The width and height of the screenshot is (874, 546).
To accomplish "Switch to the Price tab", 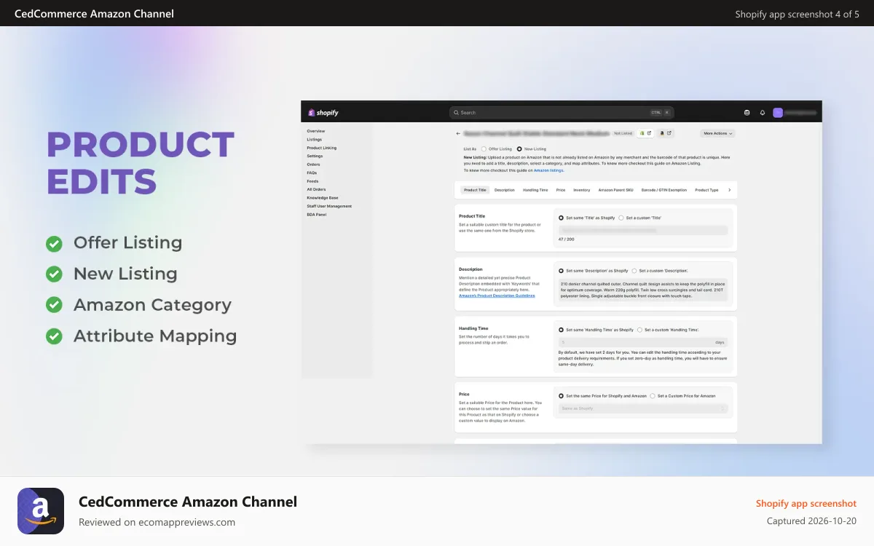I will 561,190.
